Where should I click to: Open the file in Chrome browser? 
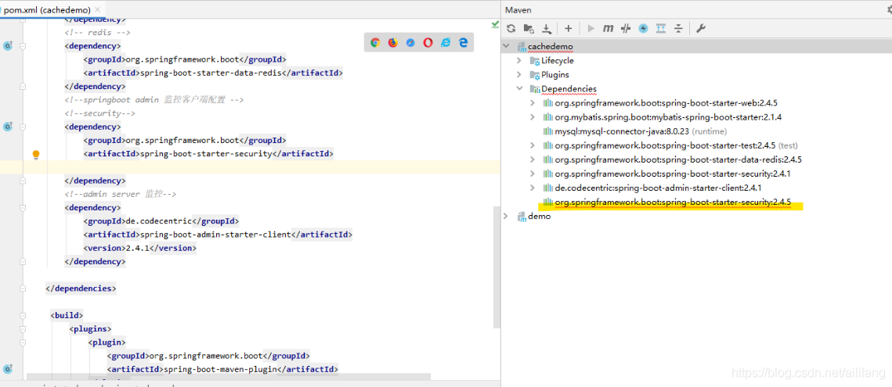(x=375, y=42)
